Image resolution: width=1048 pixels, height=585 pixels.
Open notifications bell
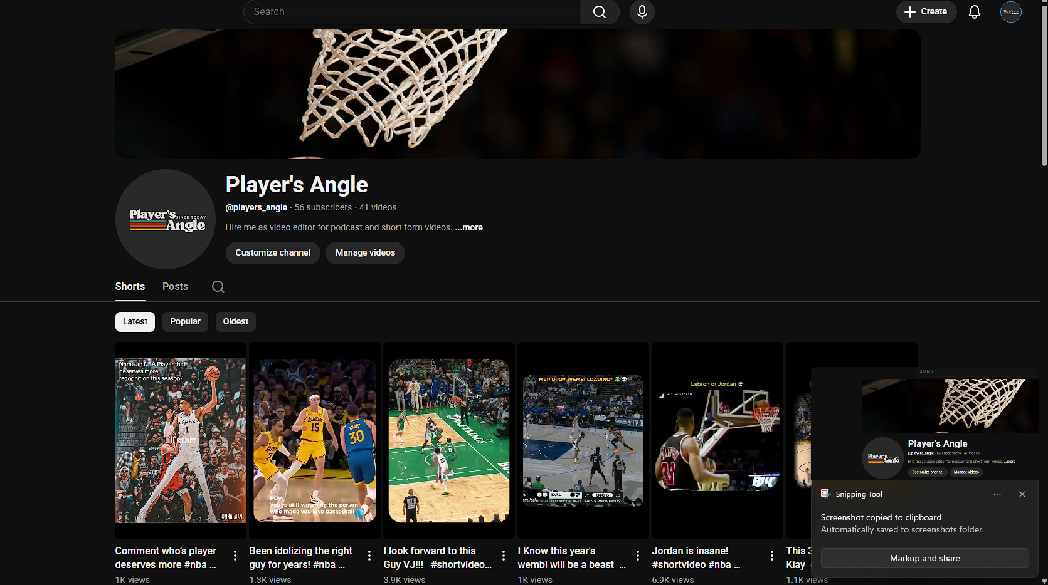(975, 12)
